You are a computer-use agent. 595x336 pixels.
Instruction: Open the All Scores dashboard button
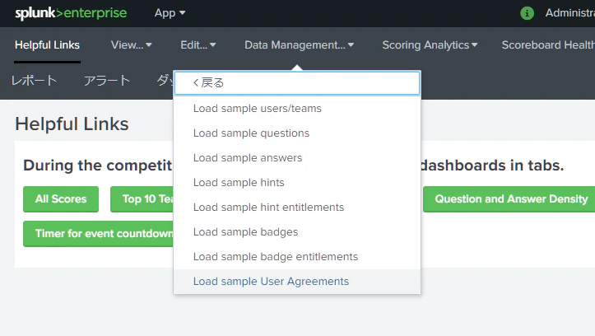pyautogui.click(x=61, y=199)
